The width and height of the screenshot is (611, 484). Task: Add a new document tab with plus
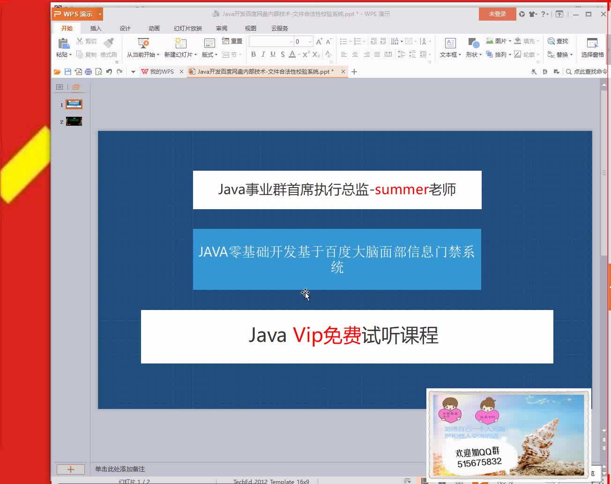pyautogui.click(x=354, y=72)
